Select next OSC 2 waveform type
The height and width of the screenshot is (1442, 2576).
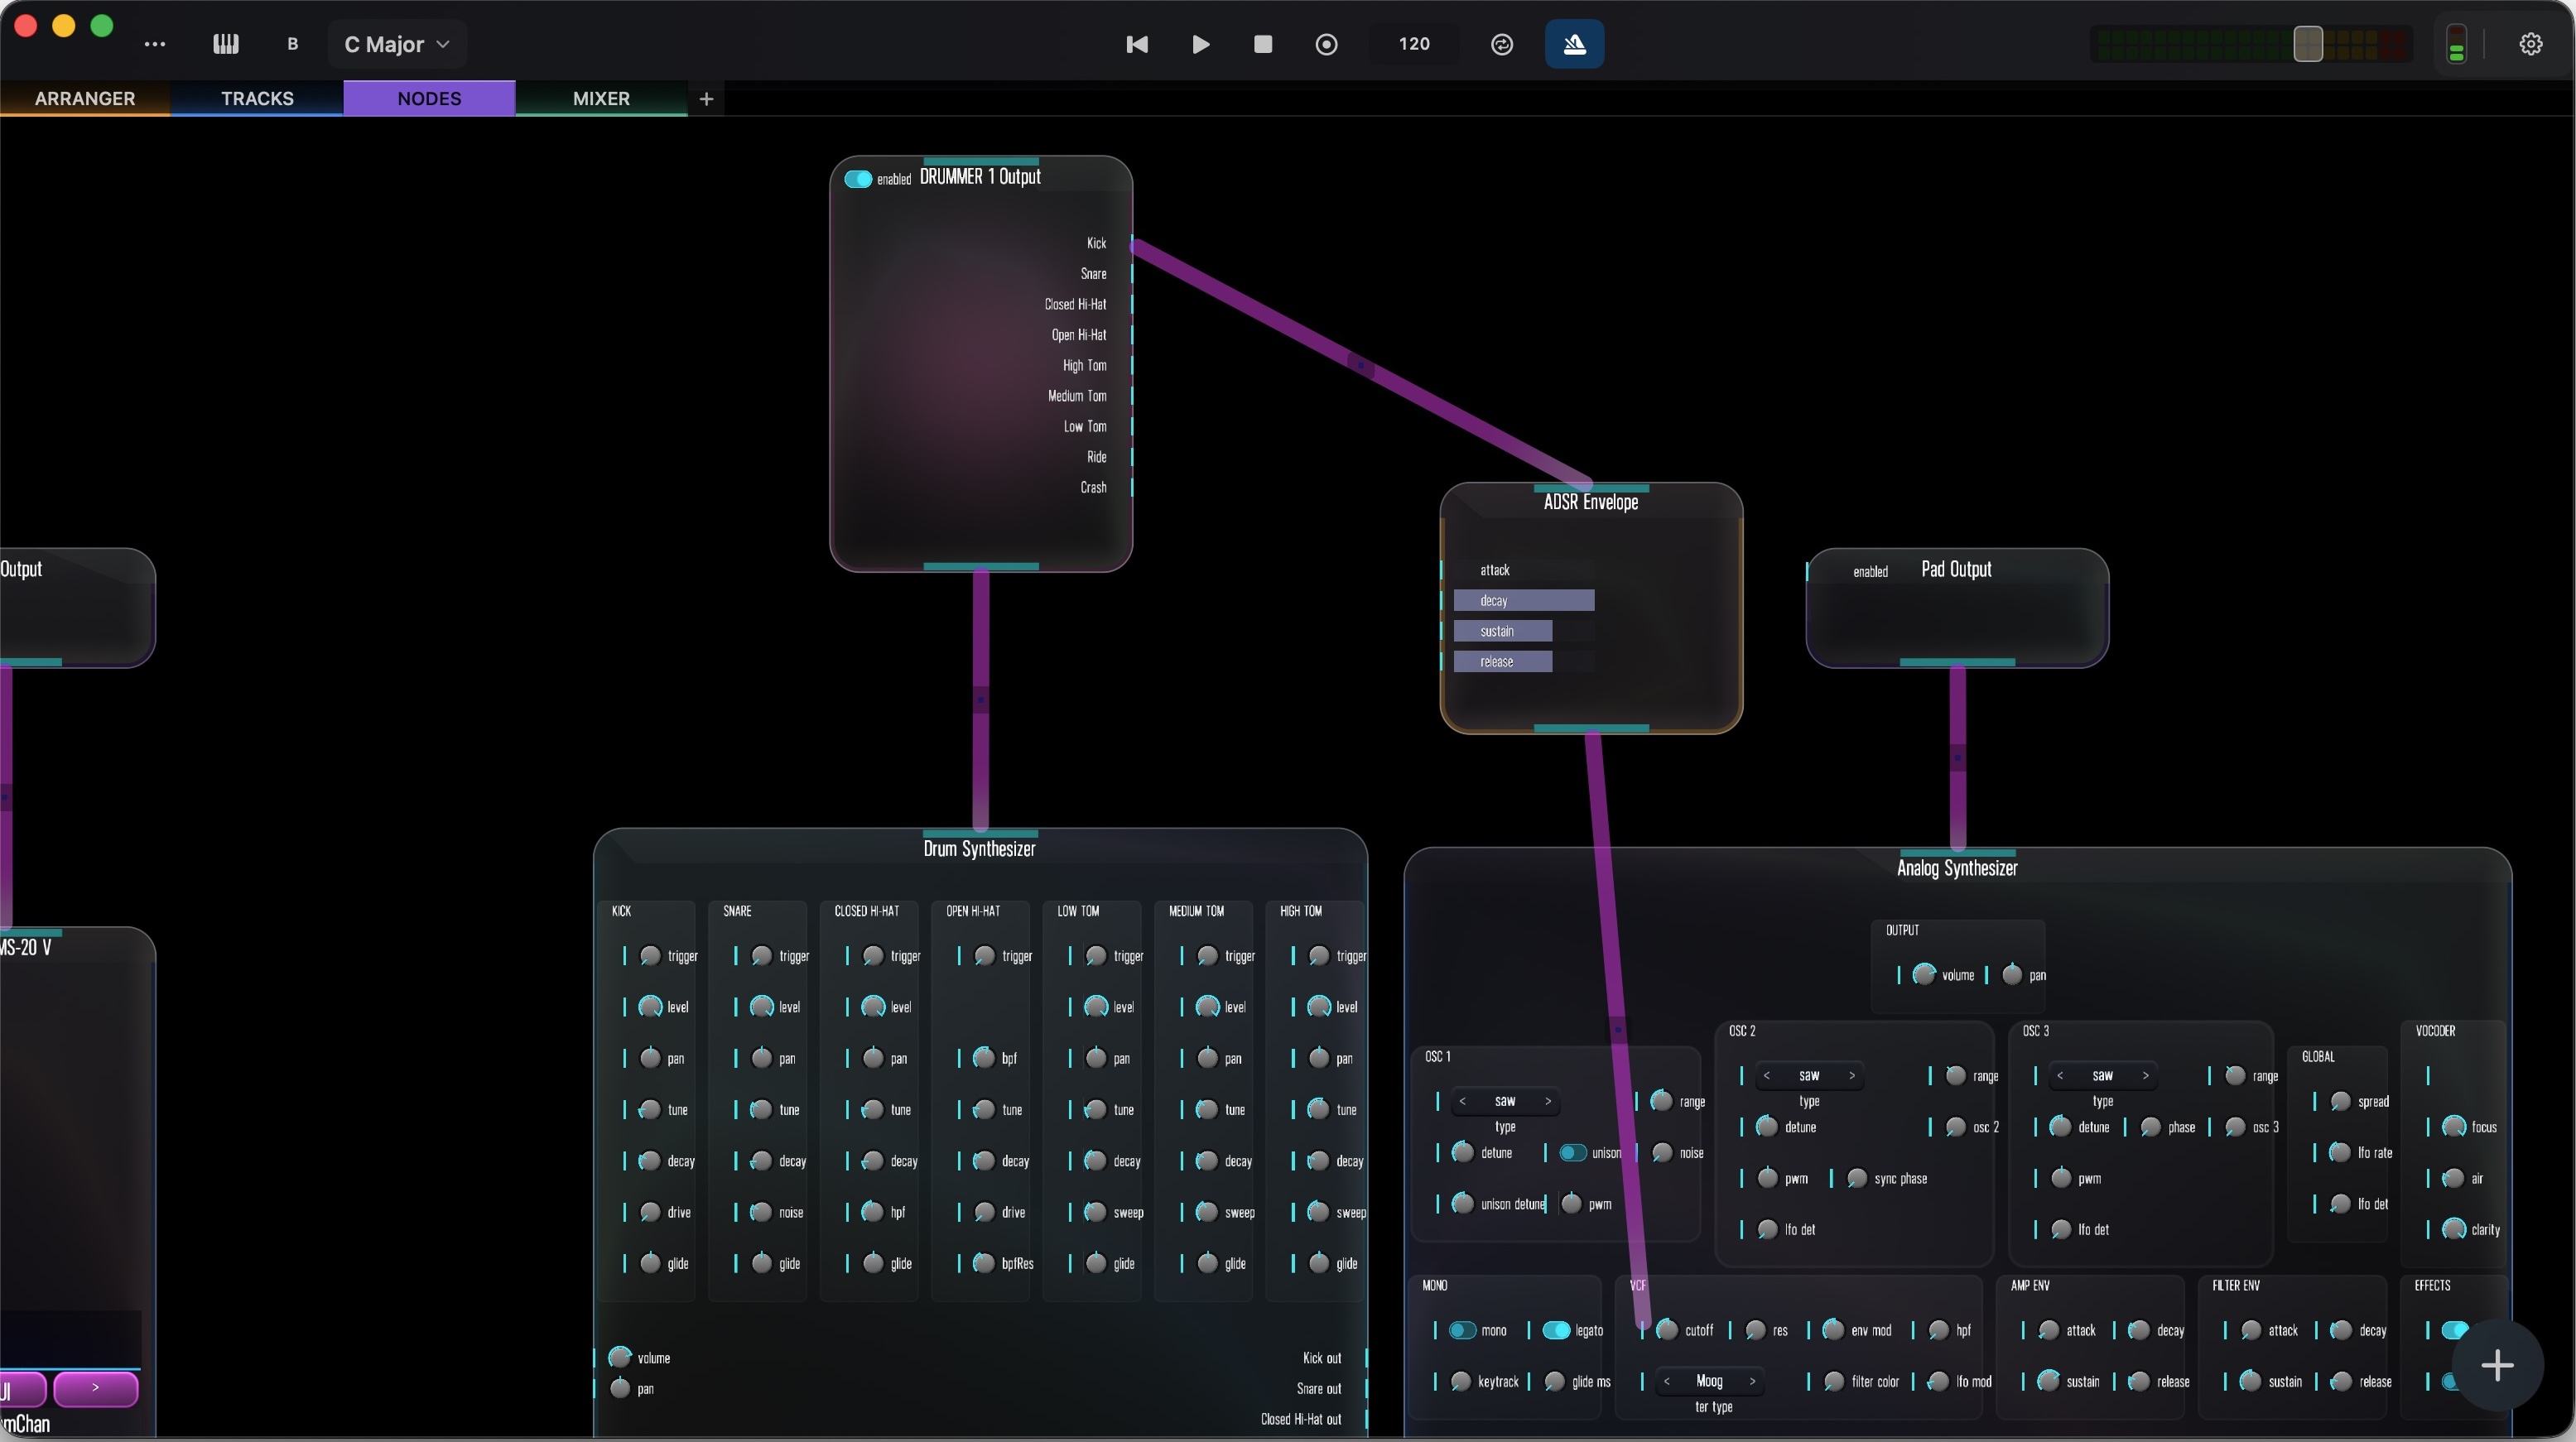point(1852,1076)
